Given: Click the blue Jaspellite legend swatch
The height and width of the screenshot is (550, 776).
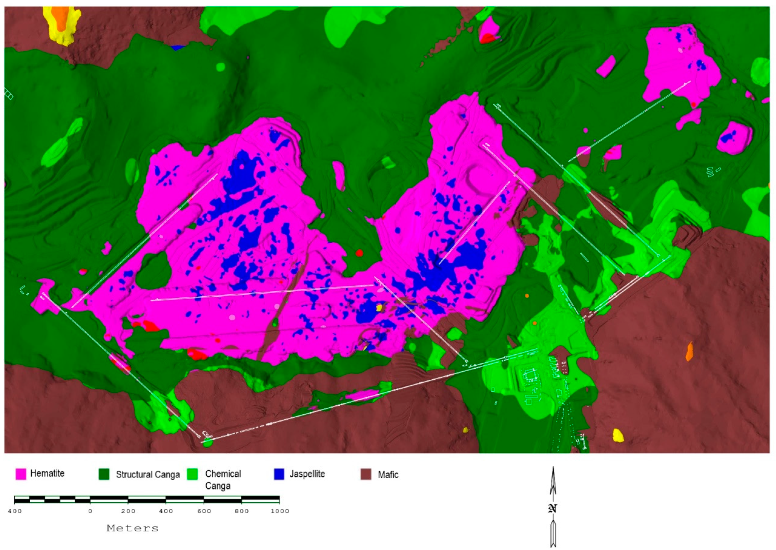Looking at the screenshot, I should click(279, 474).
